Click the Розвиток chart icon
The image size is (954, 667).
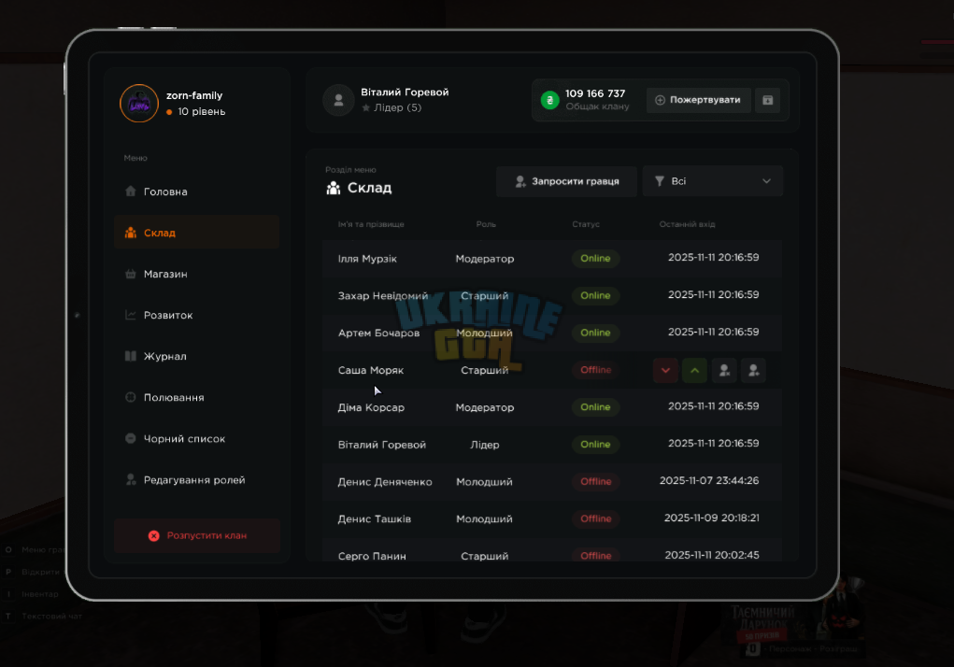pyautogui.click(x=130, y=314)
